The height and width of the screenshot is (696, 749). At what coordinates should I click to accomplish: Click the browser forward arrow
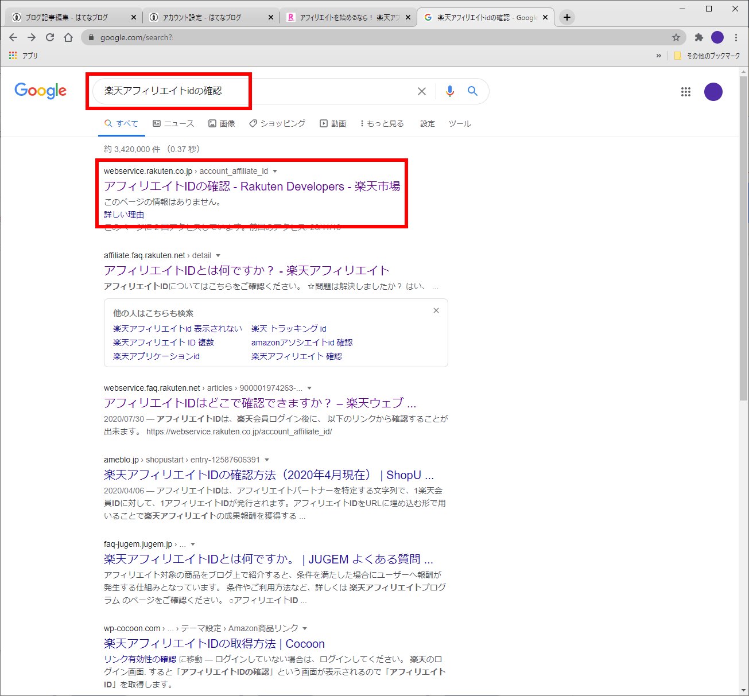[x=32, y=37]
